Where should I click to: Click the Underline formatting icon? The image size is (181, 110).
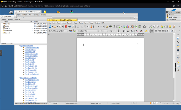point(118,31)
